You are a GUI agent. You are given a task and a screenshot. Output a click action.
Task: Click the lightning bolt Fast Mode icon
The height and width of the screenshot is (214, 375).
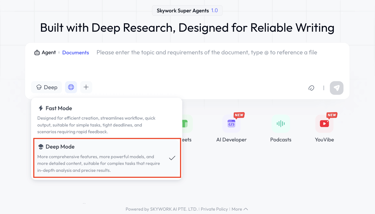point(41,108)
